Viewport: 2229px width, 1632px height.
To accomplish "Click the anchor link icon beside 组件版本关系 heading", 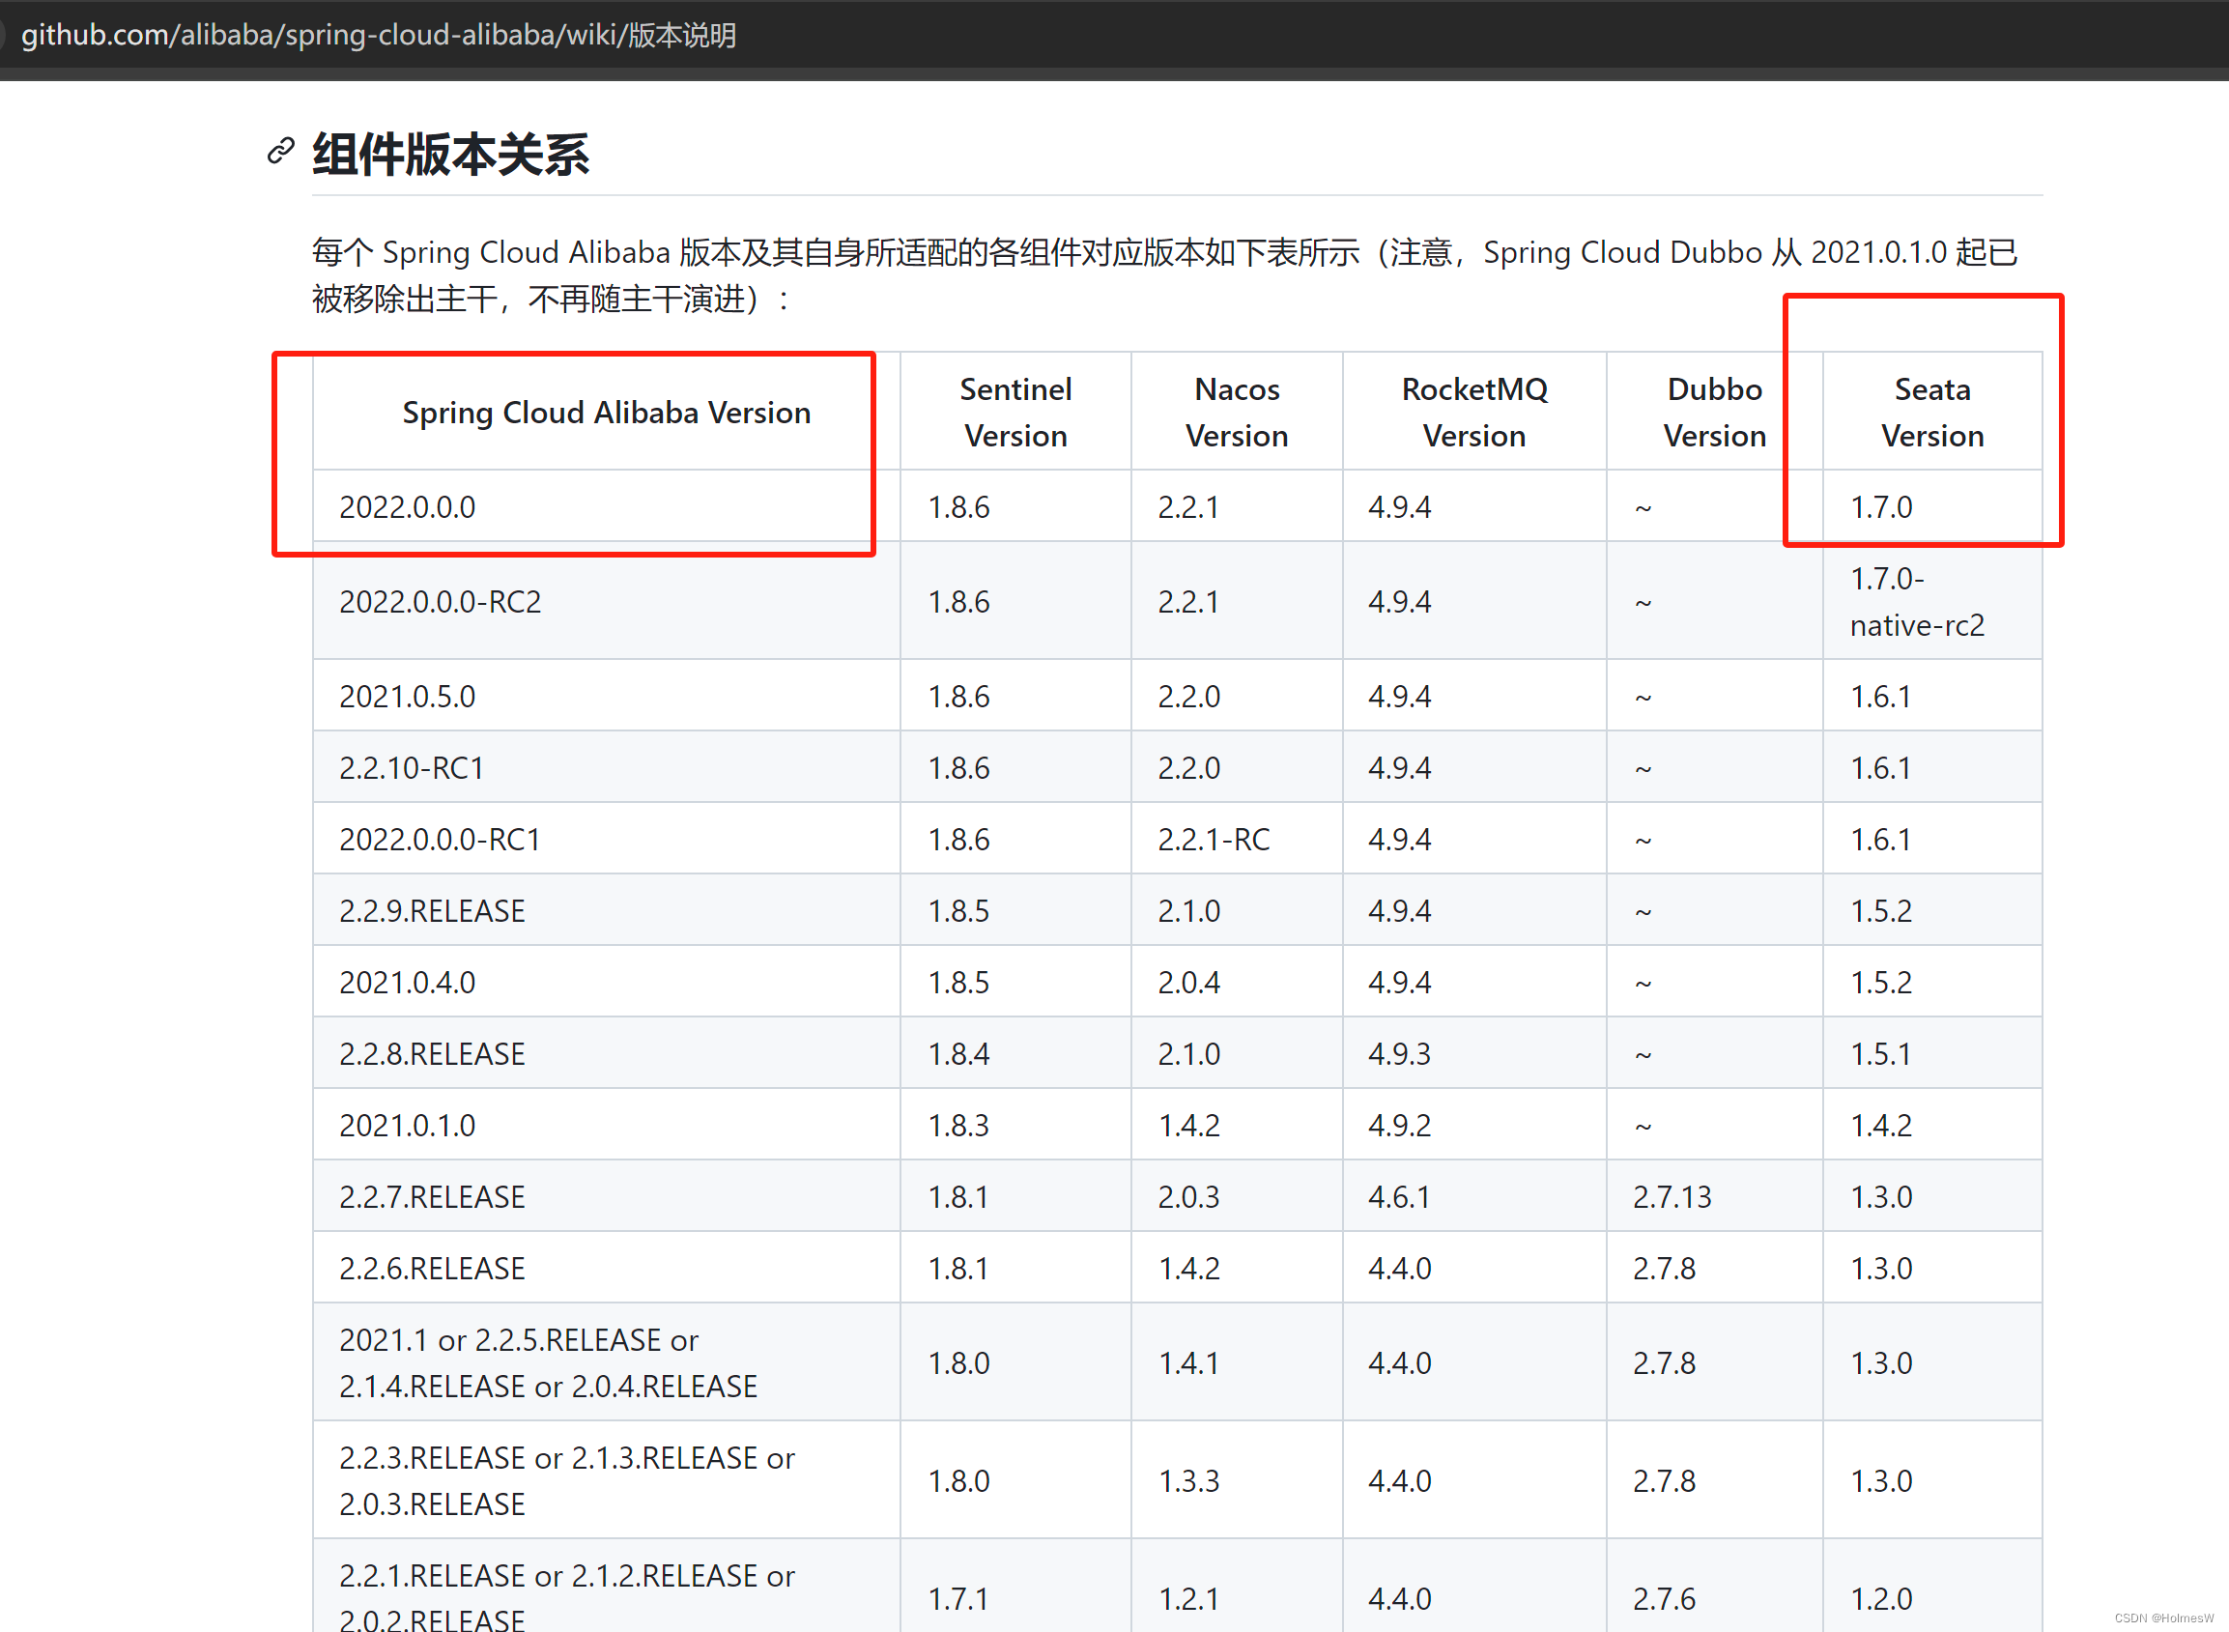I will [x=279, y=152].
